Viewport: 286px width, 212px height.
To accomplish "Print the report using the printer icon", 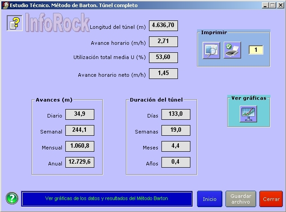I will tap(232, 50).
